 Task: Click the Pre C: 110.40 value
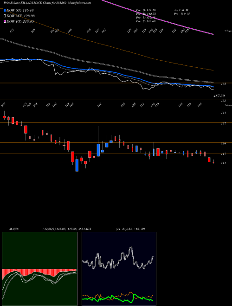[x=146, y=21]
